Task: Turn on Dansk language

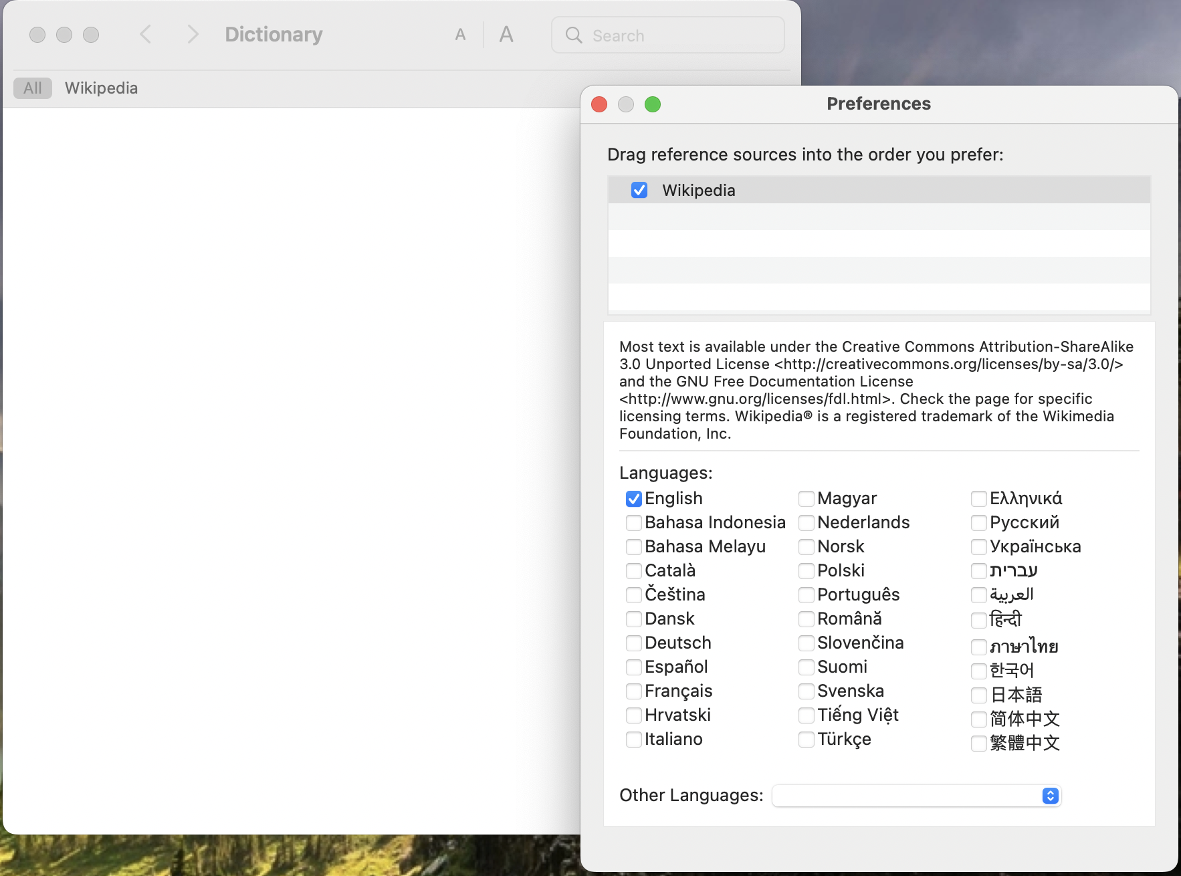Action: coord(634,619)
